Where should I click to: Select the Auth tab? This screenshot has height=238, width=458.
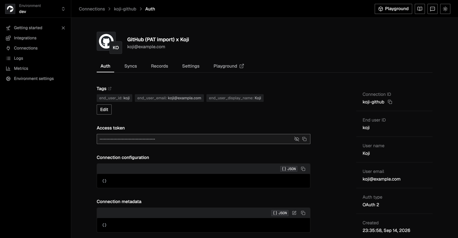point(105,66)
